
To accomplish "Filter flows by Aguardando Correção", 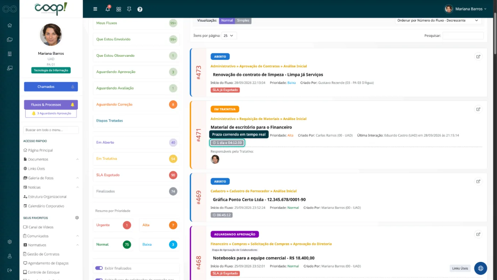I will tap(136, 104).
